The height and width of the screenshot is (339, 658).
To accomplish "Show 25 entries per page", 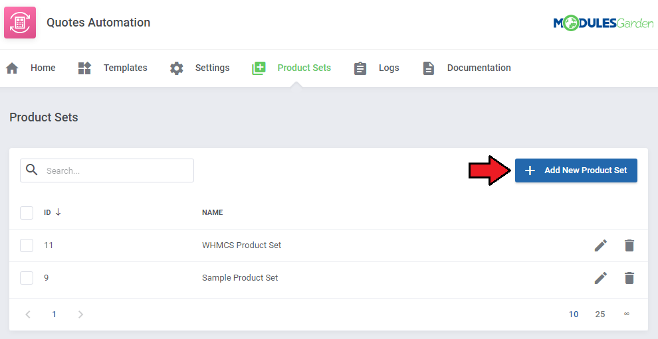I will click(600, 314).
